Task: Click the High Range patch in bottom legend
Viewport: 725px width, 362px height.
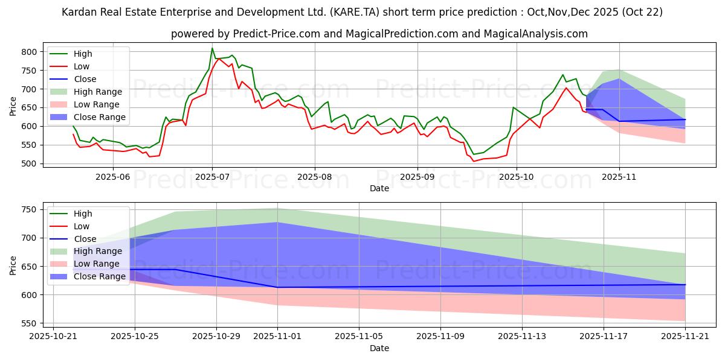Action: pos(60,252)
